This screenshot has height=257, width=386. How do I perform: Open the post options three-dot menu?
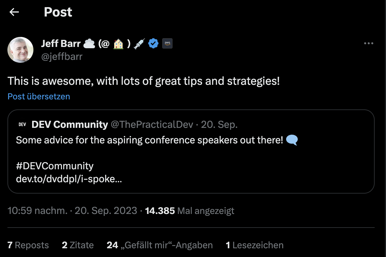[x=369, y=43]
